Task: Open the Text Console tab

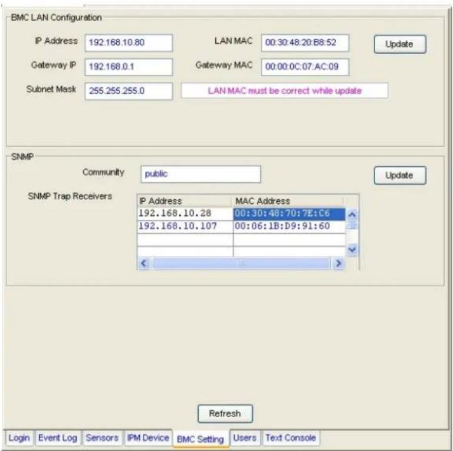Action: (291, 437)
